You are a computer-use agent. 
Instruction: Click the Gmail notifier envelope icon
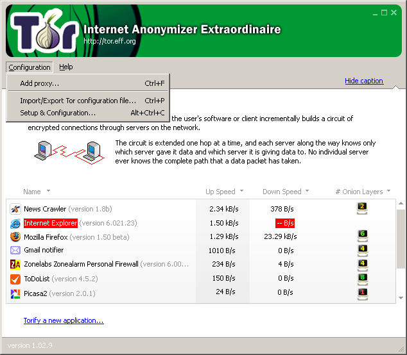15,250
